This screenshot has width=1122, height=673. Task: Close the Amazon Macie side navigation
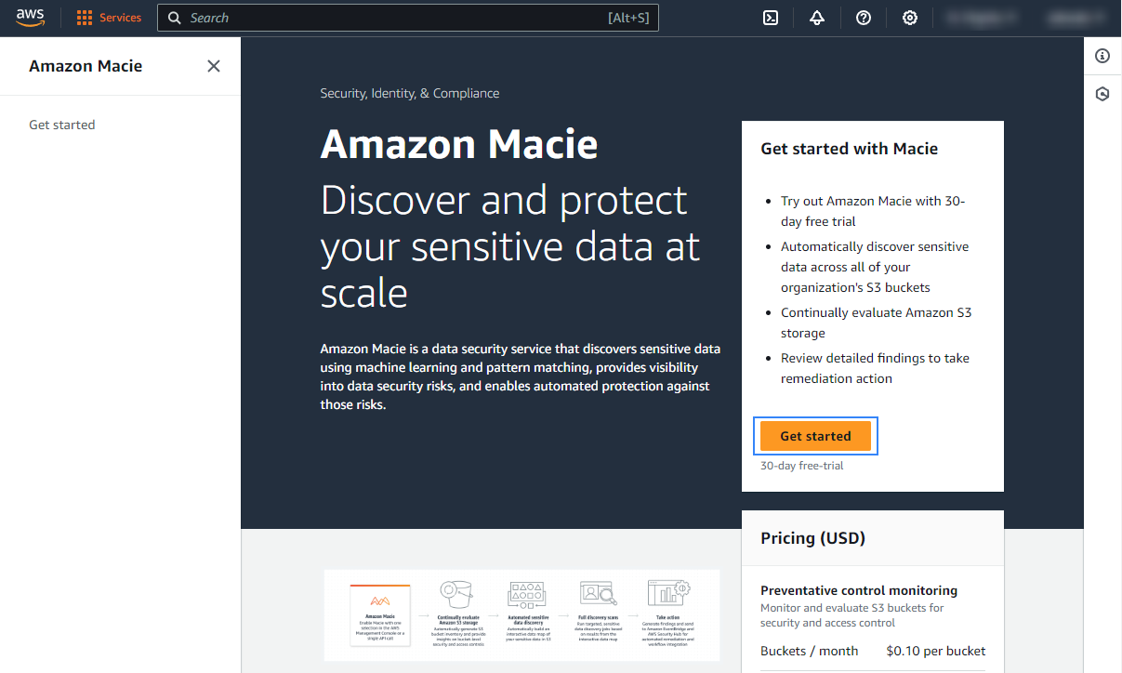coord(214,66)
